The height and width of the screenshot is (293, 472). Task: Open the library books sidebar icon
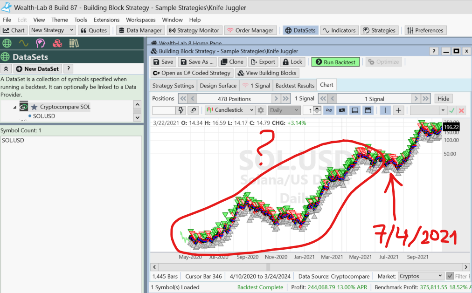[x=74, y=43]
